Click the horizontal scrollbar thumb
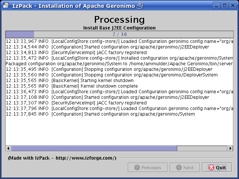 point(94,148)
